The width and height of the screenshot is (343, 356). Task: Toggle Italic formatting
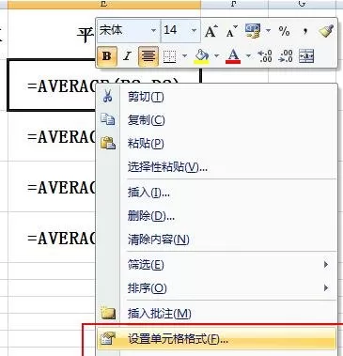point(127,56)
